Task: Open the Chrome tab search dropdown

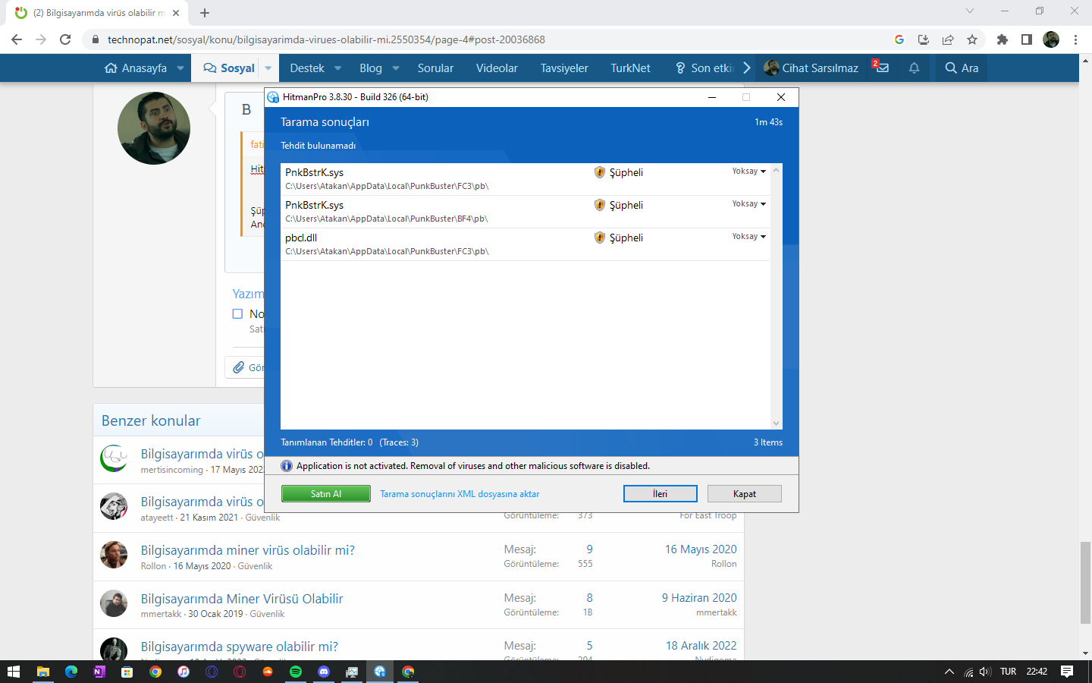Action: (969, 11)
